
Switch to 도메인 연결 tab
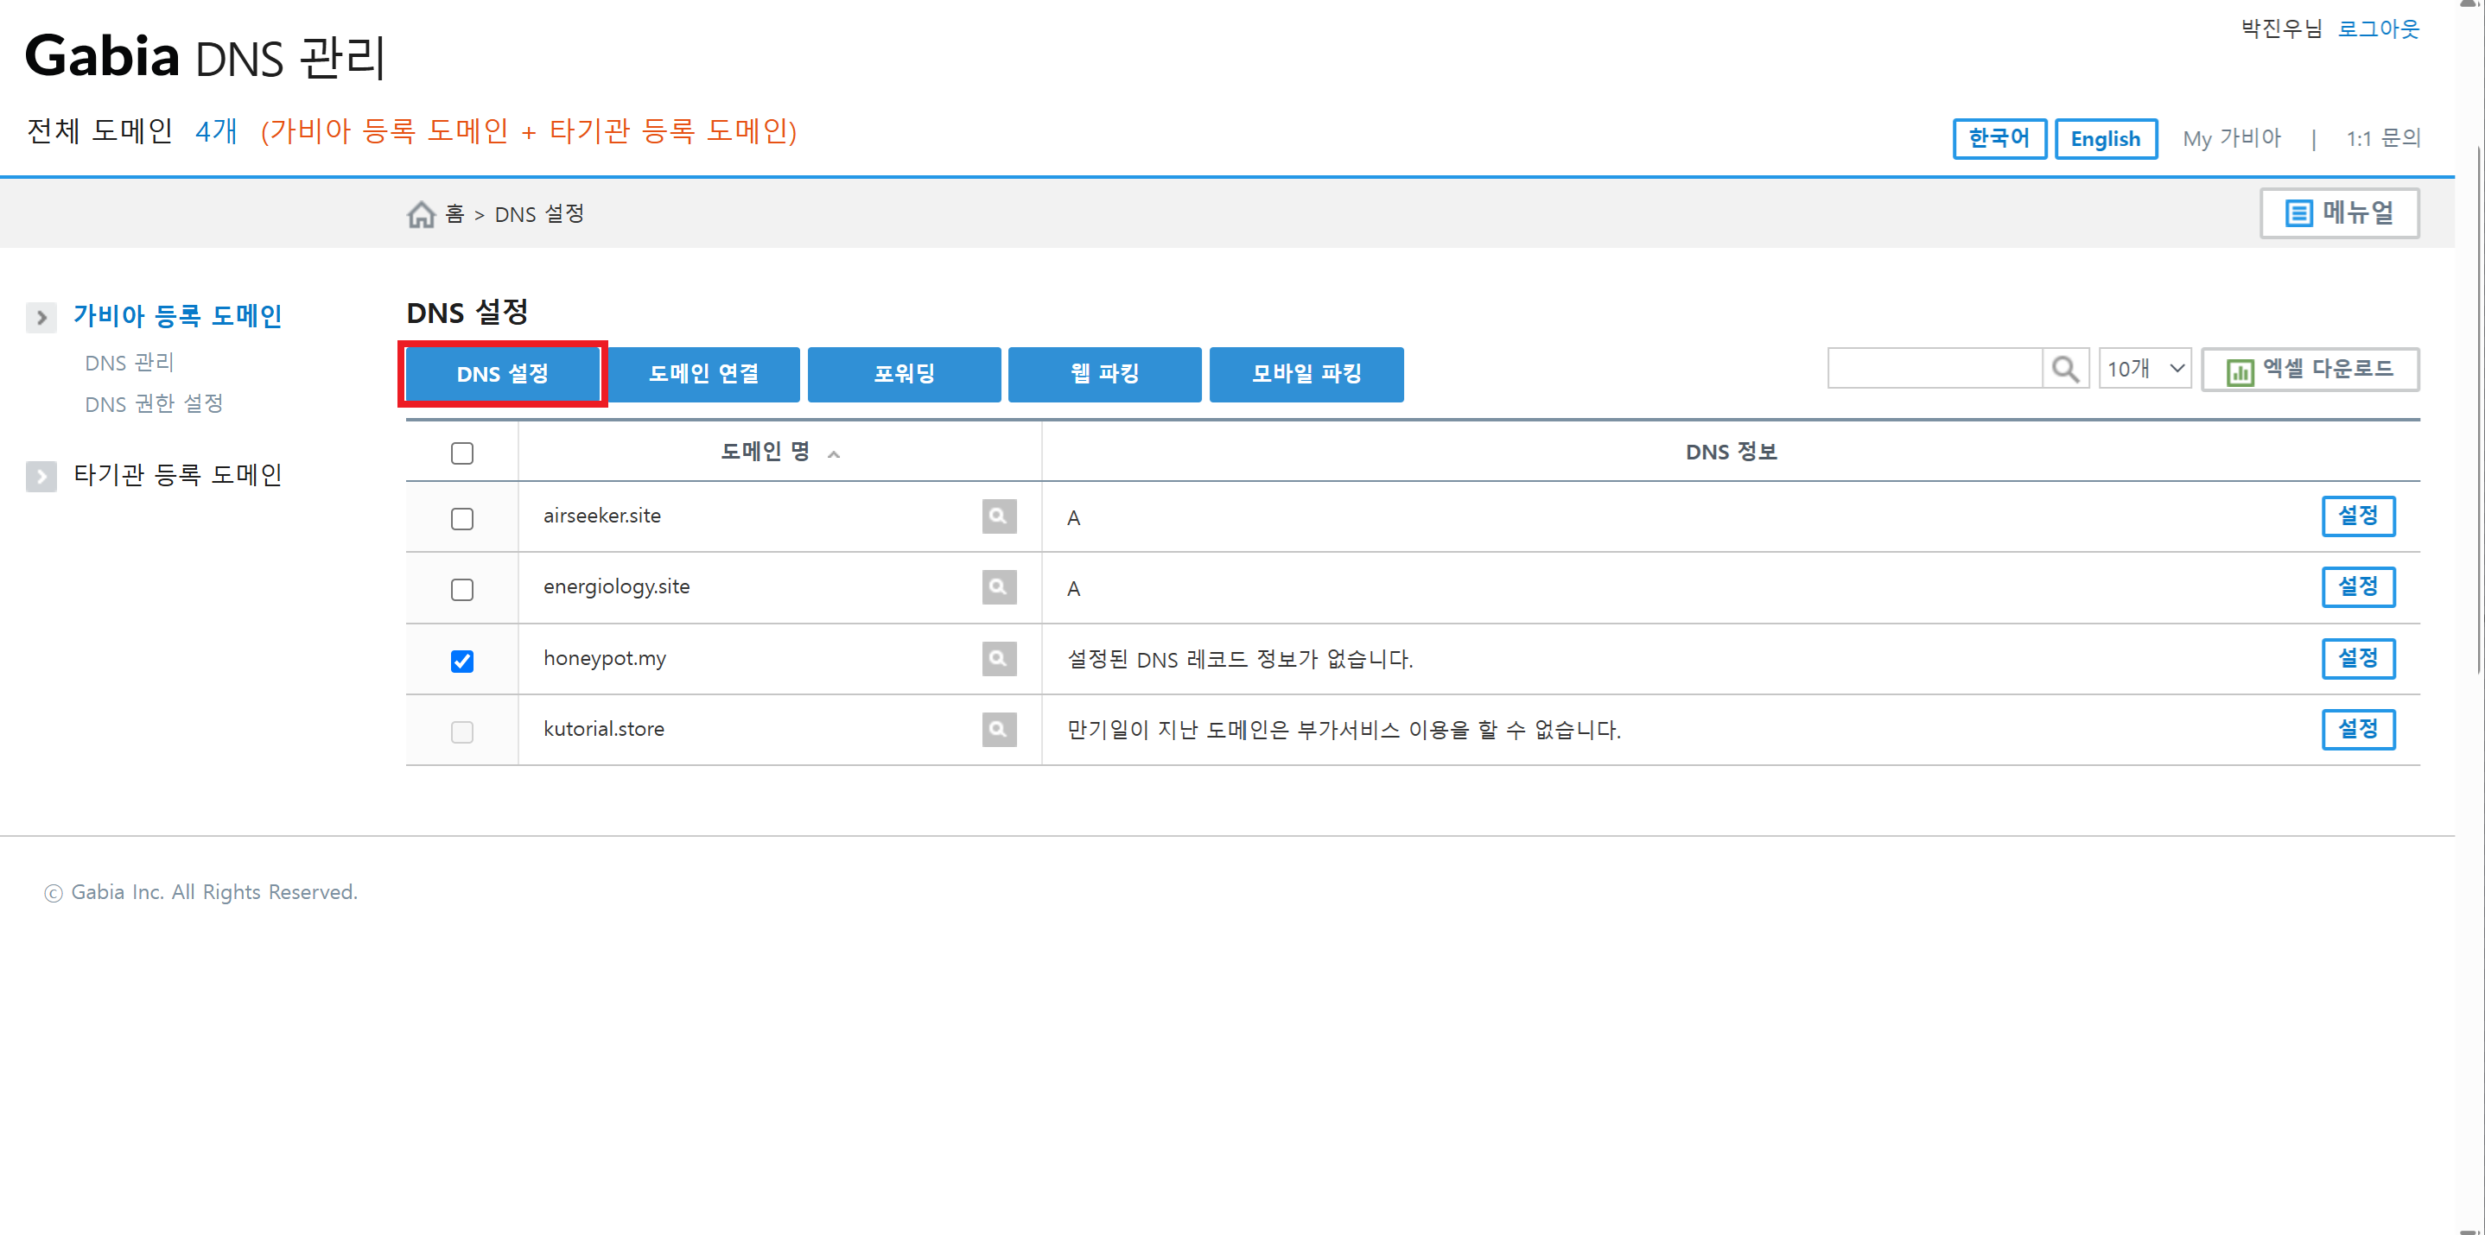[703, 374]
